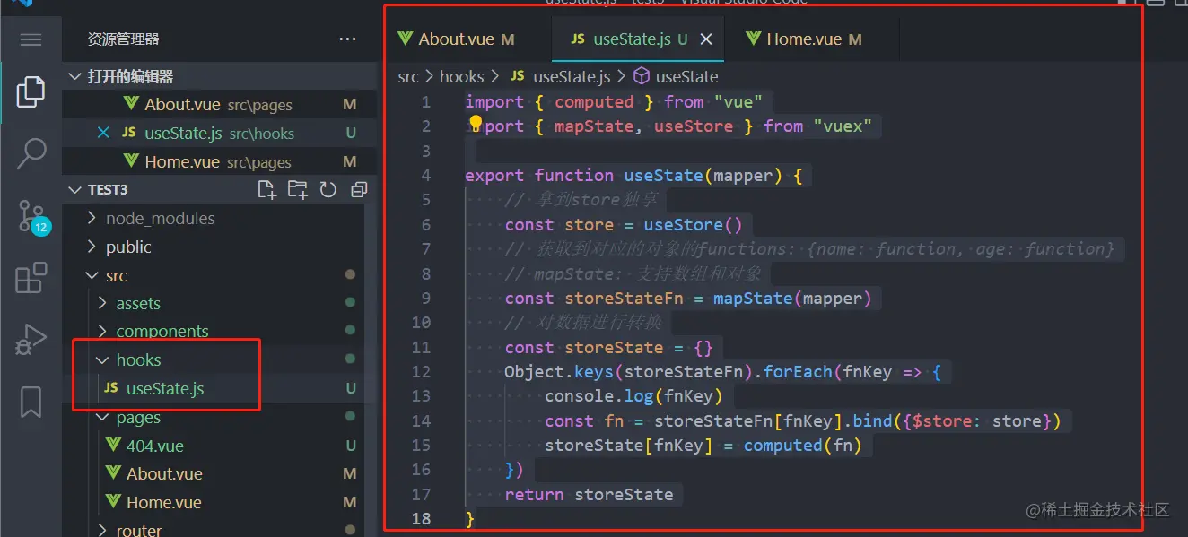Refresh the TEST3 explorer tree
Viewport: 1188px width, 537px height.
tap(328, 190)
